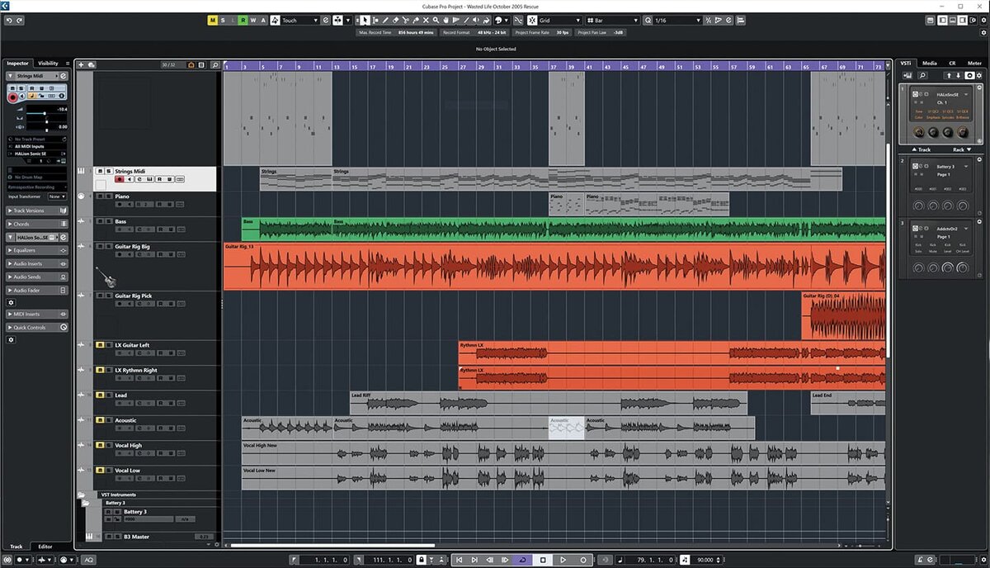The height and width of the screenshot is (568, 990).
Task: Click the Add Track plus icon
Action: coord(80,64)
